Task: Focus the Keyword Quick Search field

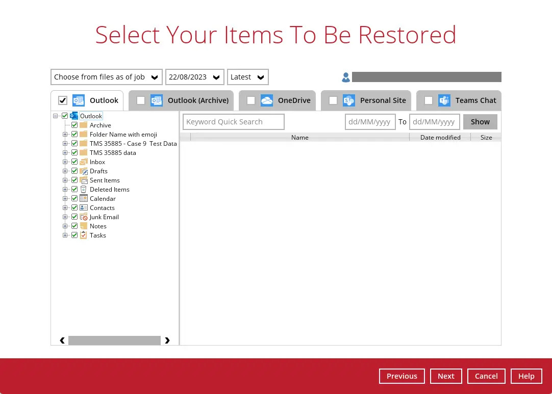Action: tap(234, 122)
